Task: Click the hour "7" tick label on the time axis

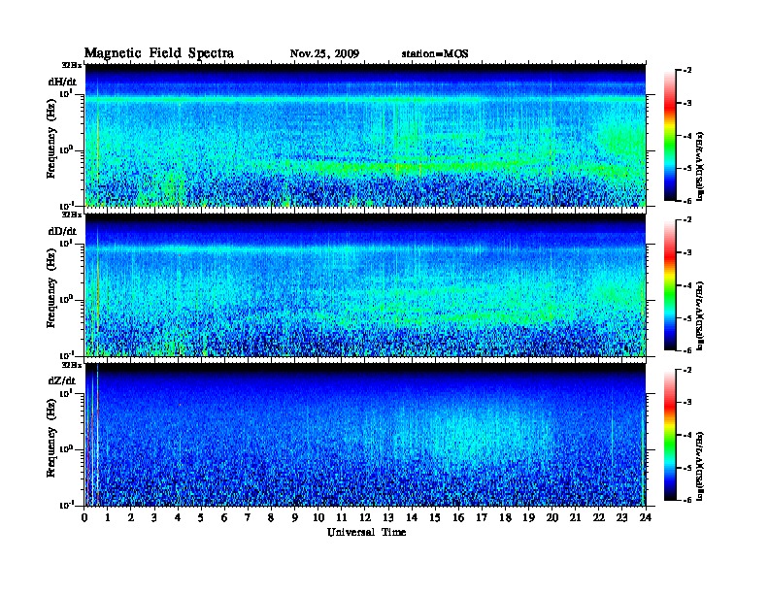Action: point(248,517)
